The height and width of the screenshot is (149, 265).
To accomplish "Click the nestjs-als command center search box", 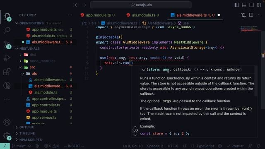I will point(141,5).
